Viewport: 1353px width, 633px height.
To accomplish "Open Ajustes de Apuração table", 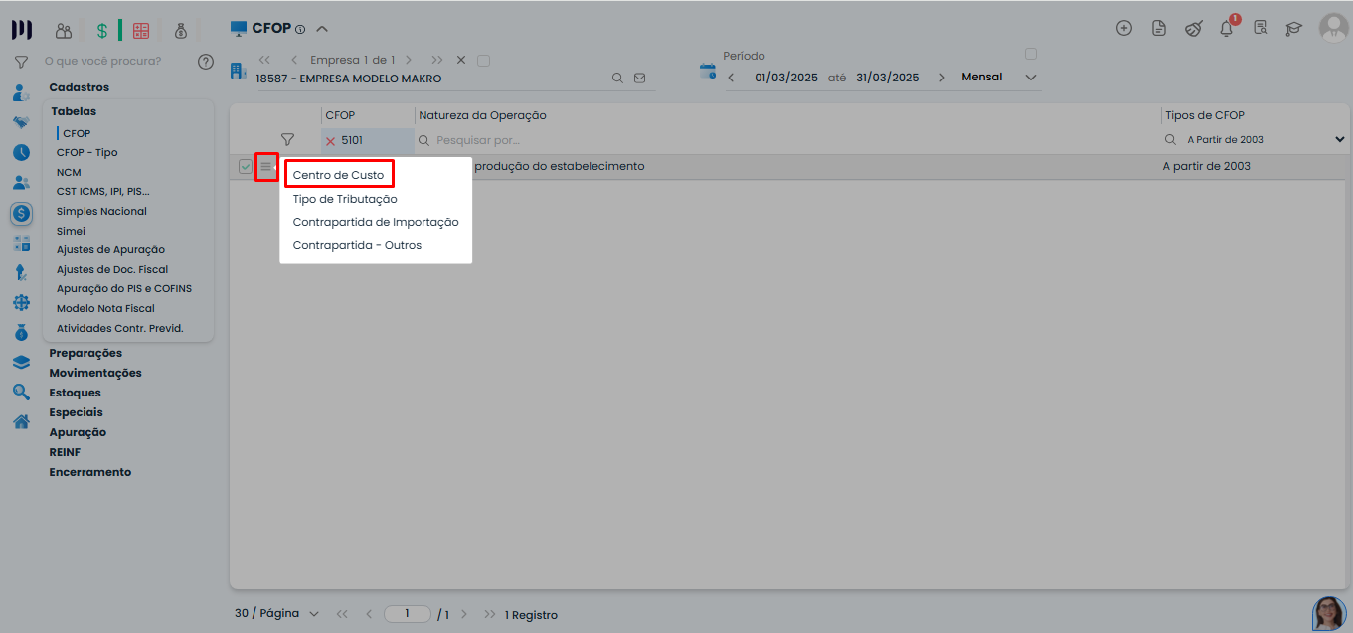I will [x=110, y=249].
